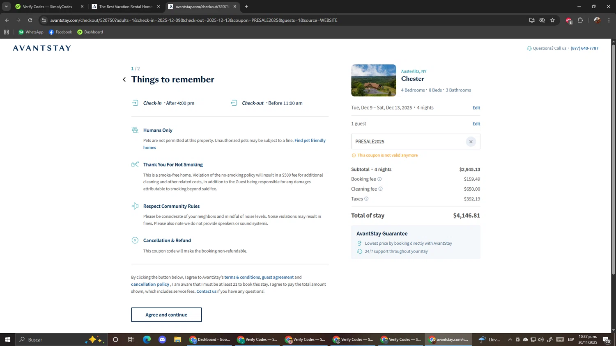Open the Cleaning fee info tooltip
Viewport: 616px width, 346px height.
380,189
